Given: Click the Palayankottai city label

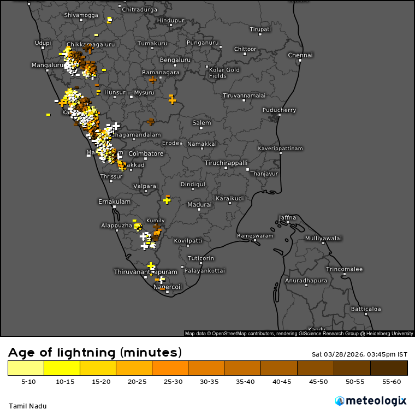Looking at the screenshot, I should click(x=205, y=271).
